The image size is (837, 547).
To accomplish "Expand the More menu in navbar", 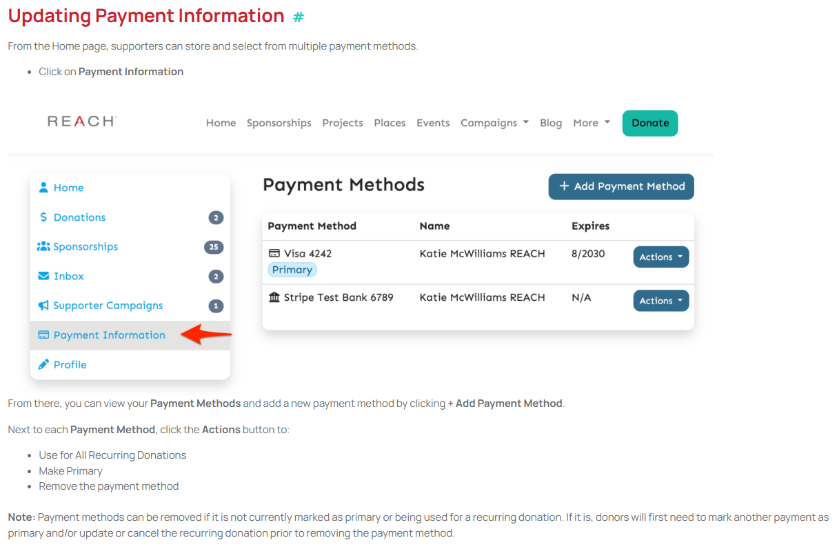I will (592, 123).
